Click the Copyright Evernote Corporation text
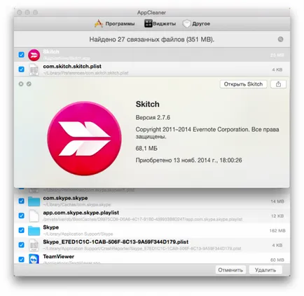Viewport: 304px width, 296px height. coord(207,133)
